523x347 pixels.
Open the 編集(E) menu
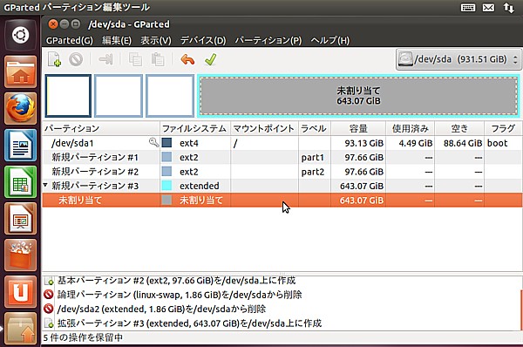point(117,40)
